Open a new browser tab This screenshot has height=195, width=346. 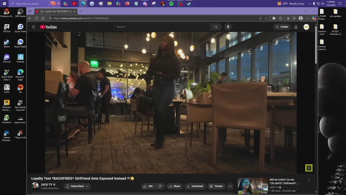[81, 11]
